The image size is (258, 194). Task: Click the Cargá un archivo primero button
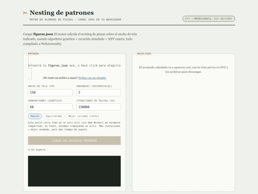point(75,140)
